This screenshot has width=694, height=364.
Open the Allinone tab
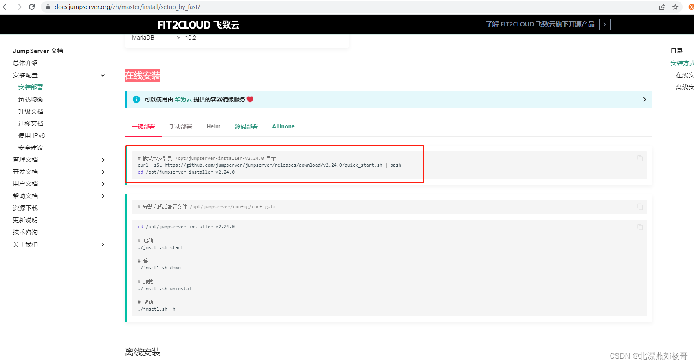coord(283,126)
